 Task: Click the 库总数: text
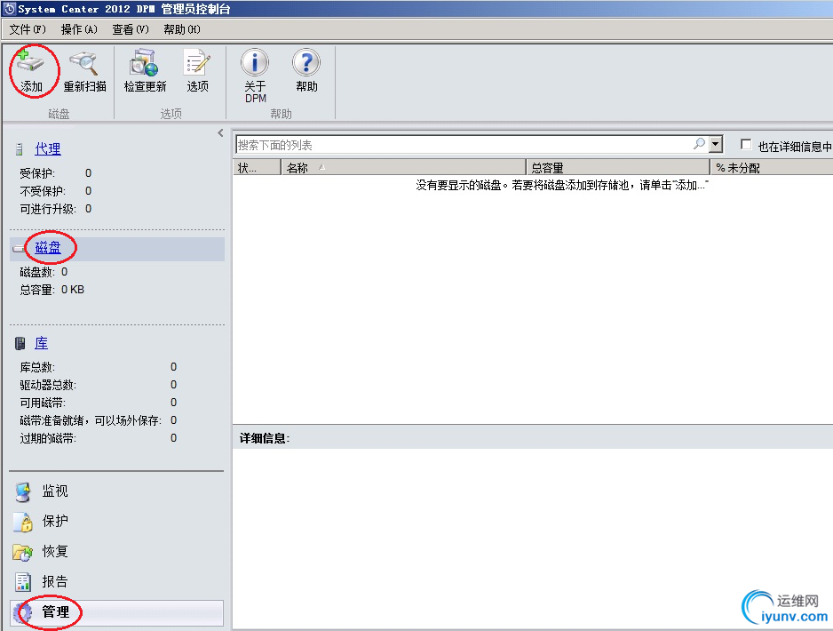pyautogui.click(x=37, y=367)
